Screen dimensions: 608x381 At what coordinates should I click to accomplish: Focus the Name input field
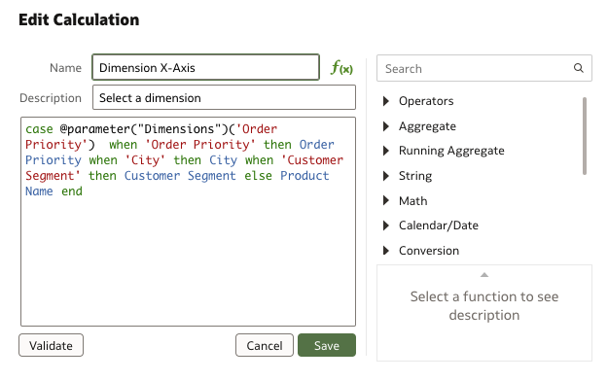point(205,67)
